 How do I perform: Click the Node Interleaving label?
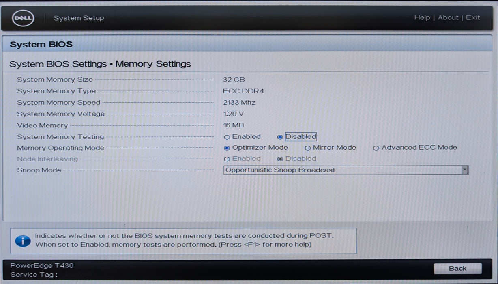click(47, 159)
